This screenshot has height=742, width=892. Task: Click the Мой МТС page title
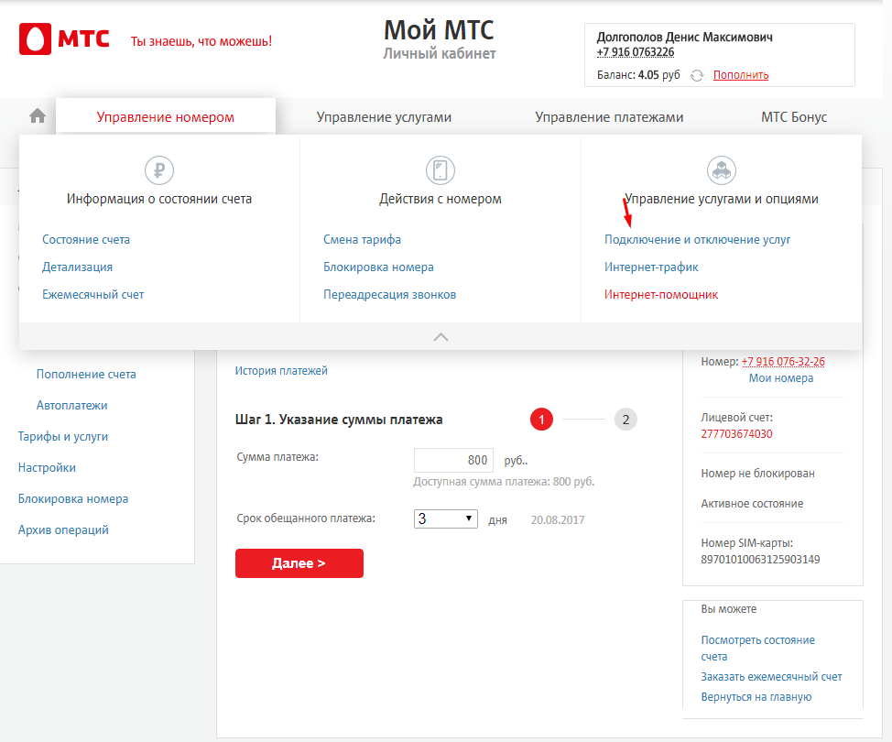tap(440, 30)
